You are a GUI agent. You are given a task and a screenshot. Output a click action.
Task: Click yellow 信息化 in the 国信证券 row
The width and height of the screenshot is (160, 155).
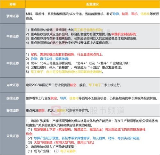[74, 98]
